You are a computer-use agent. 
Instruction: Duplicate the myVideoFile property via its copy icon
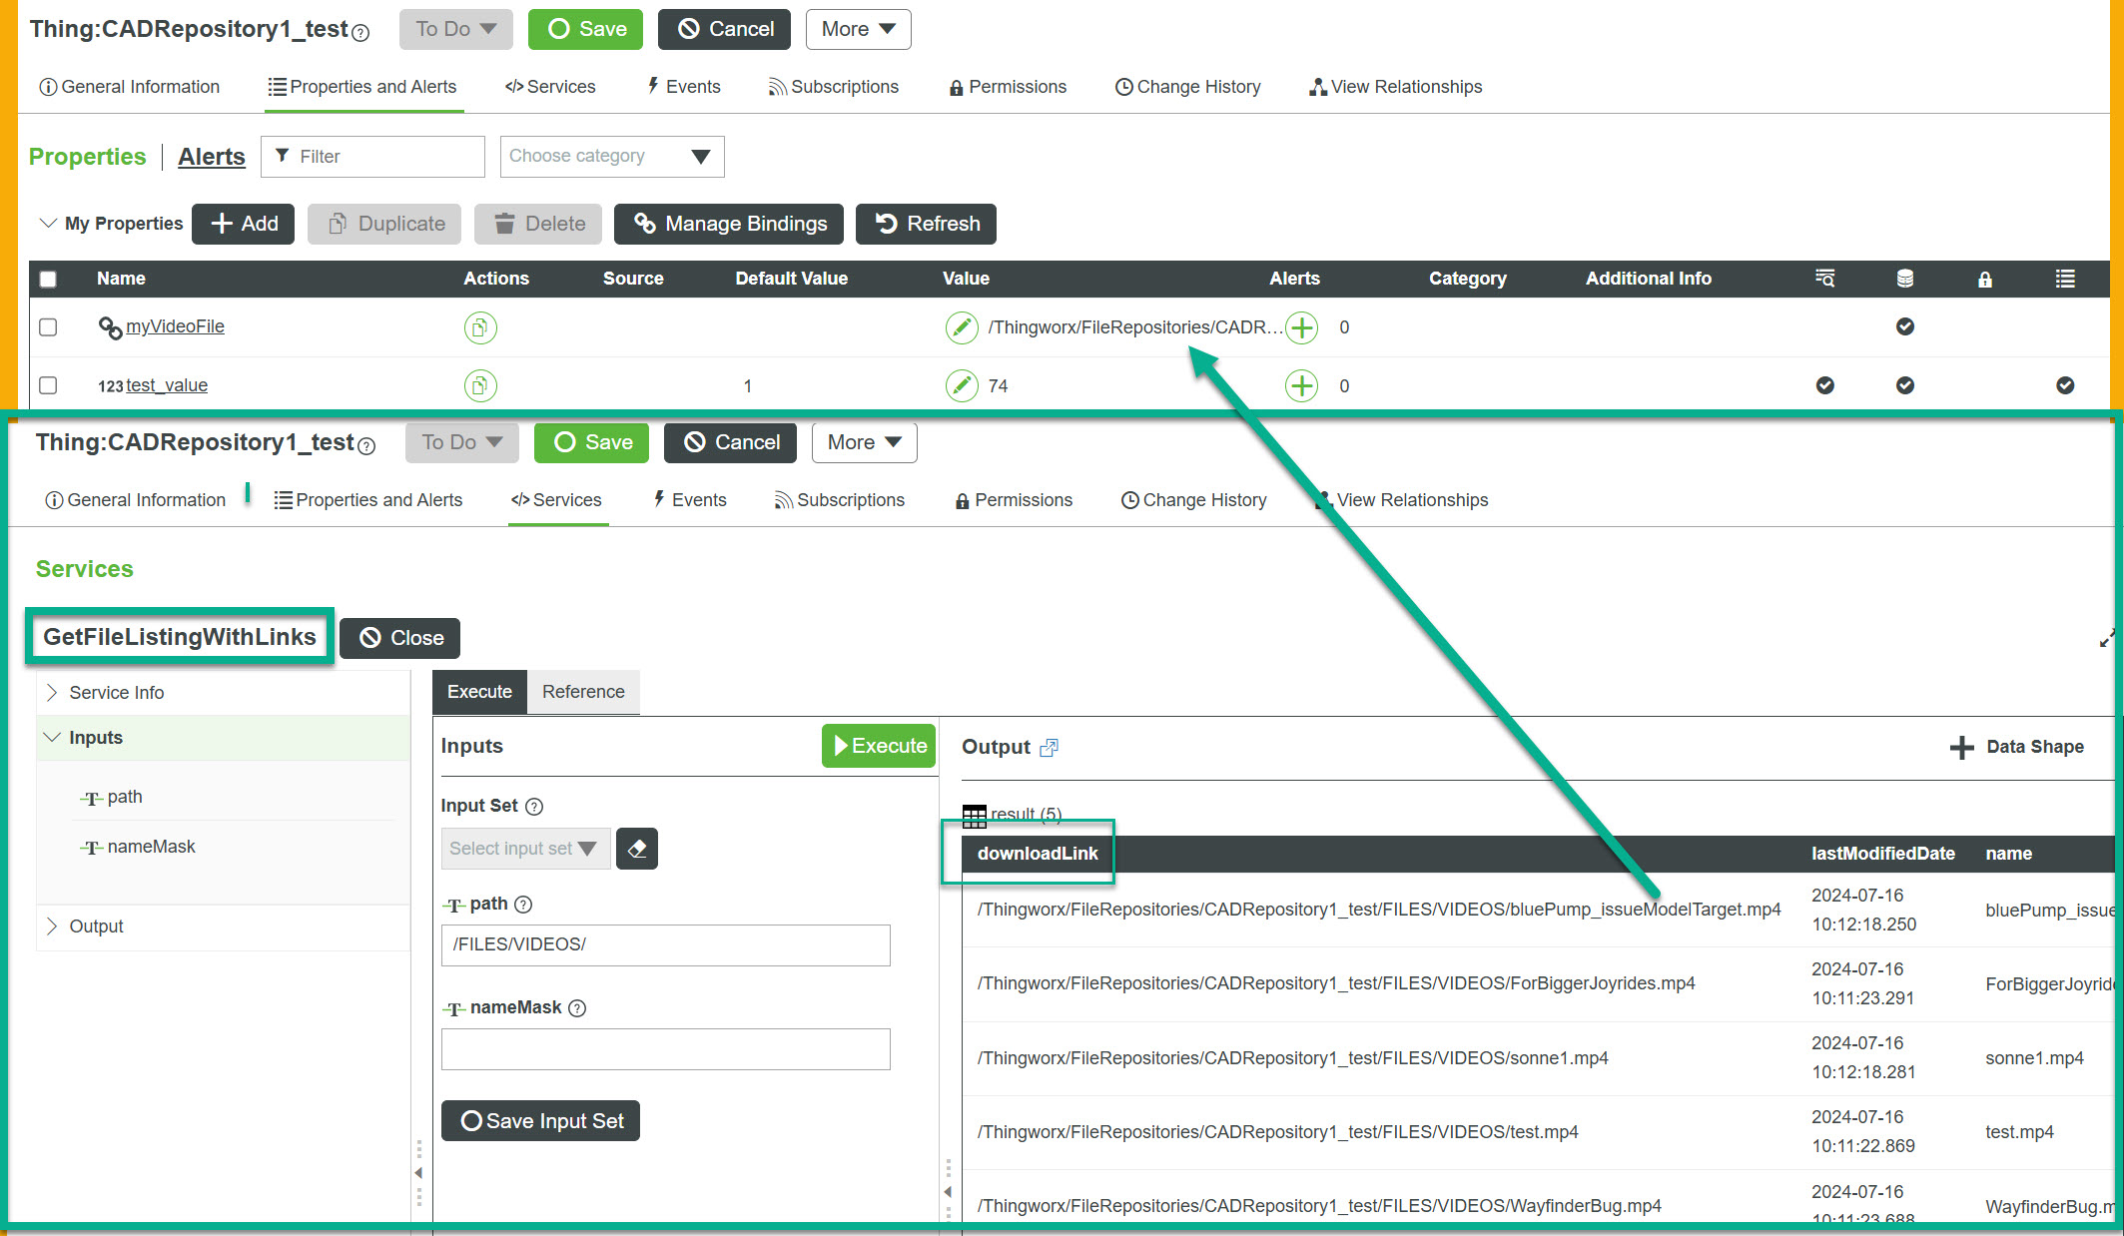click(480, 327)
